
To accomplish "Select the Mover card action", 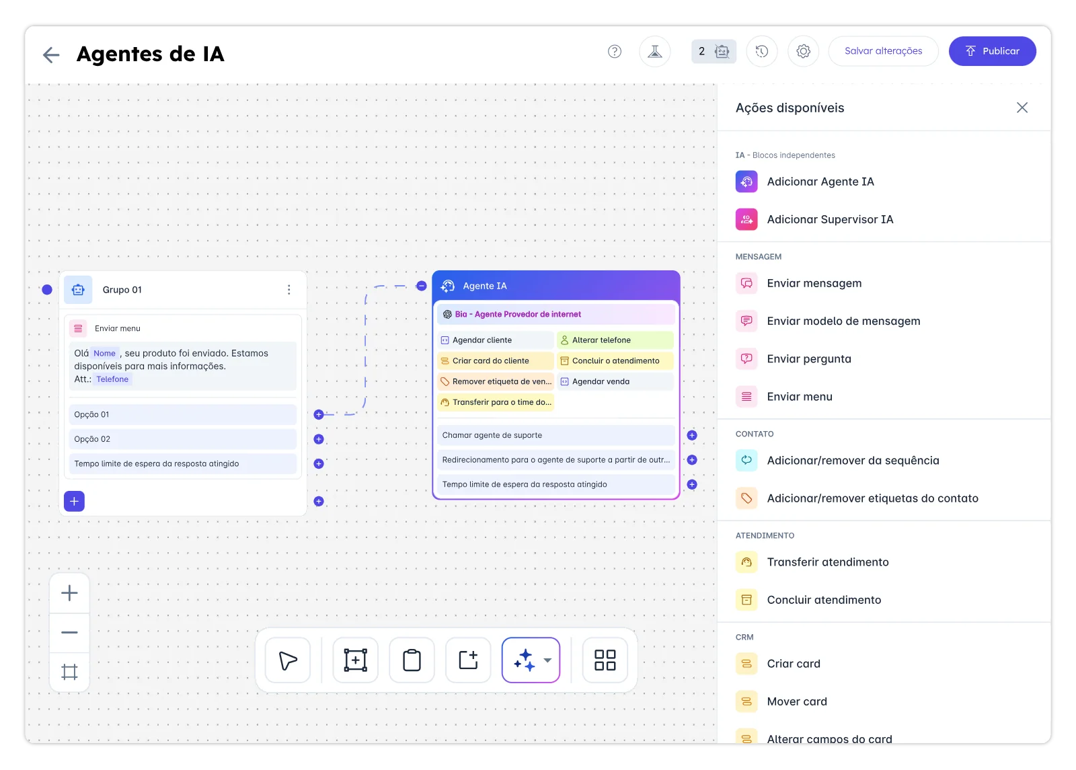I will [781, 701].
